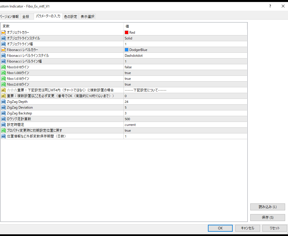Image resolution: width=288 pixels, height=236 pixels.
Task: Select the ロウソク足計算数 variable name
Action: (x=19, y=119)
